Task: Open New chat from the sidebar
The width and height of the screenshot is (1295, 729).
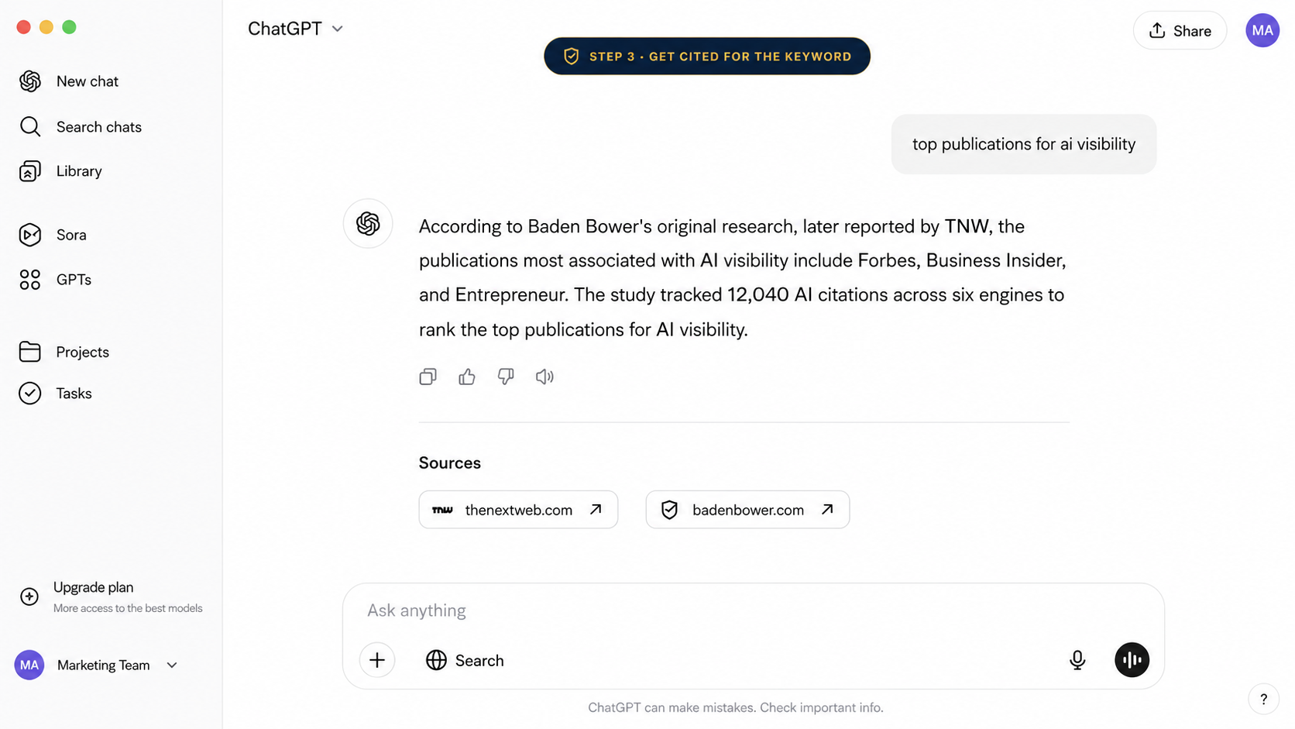Action: pos(88,81)
